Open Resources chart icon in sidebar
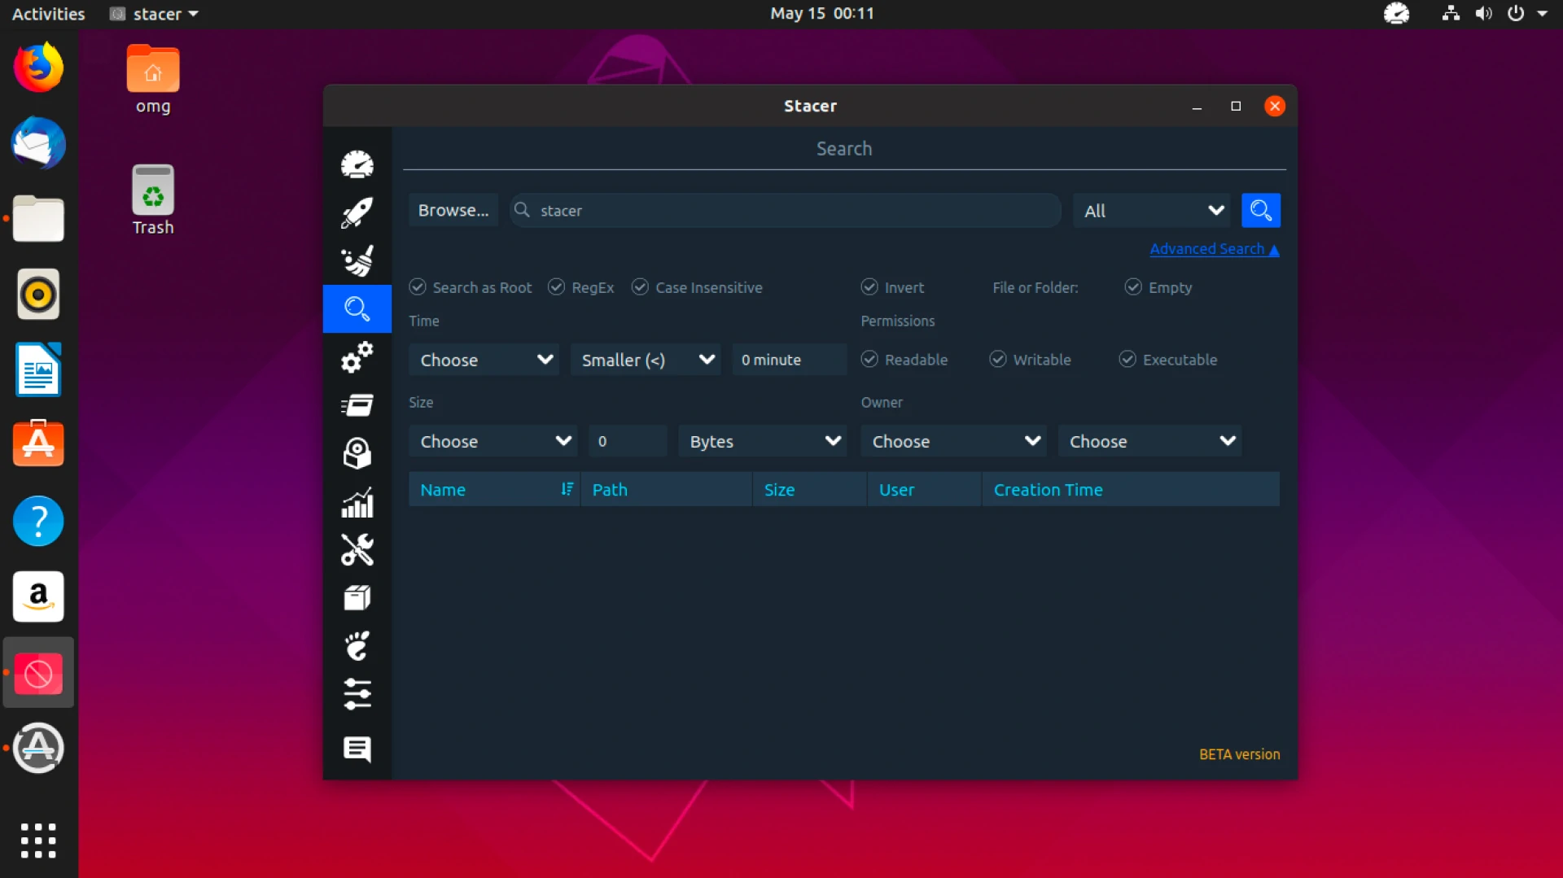The width and height of the screenshot is (1563, 878). click(357, 502)
